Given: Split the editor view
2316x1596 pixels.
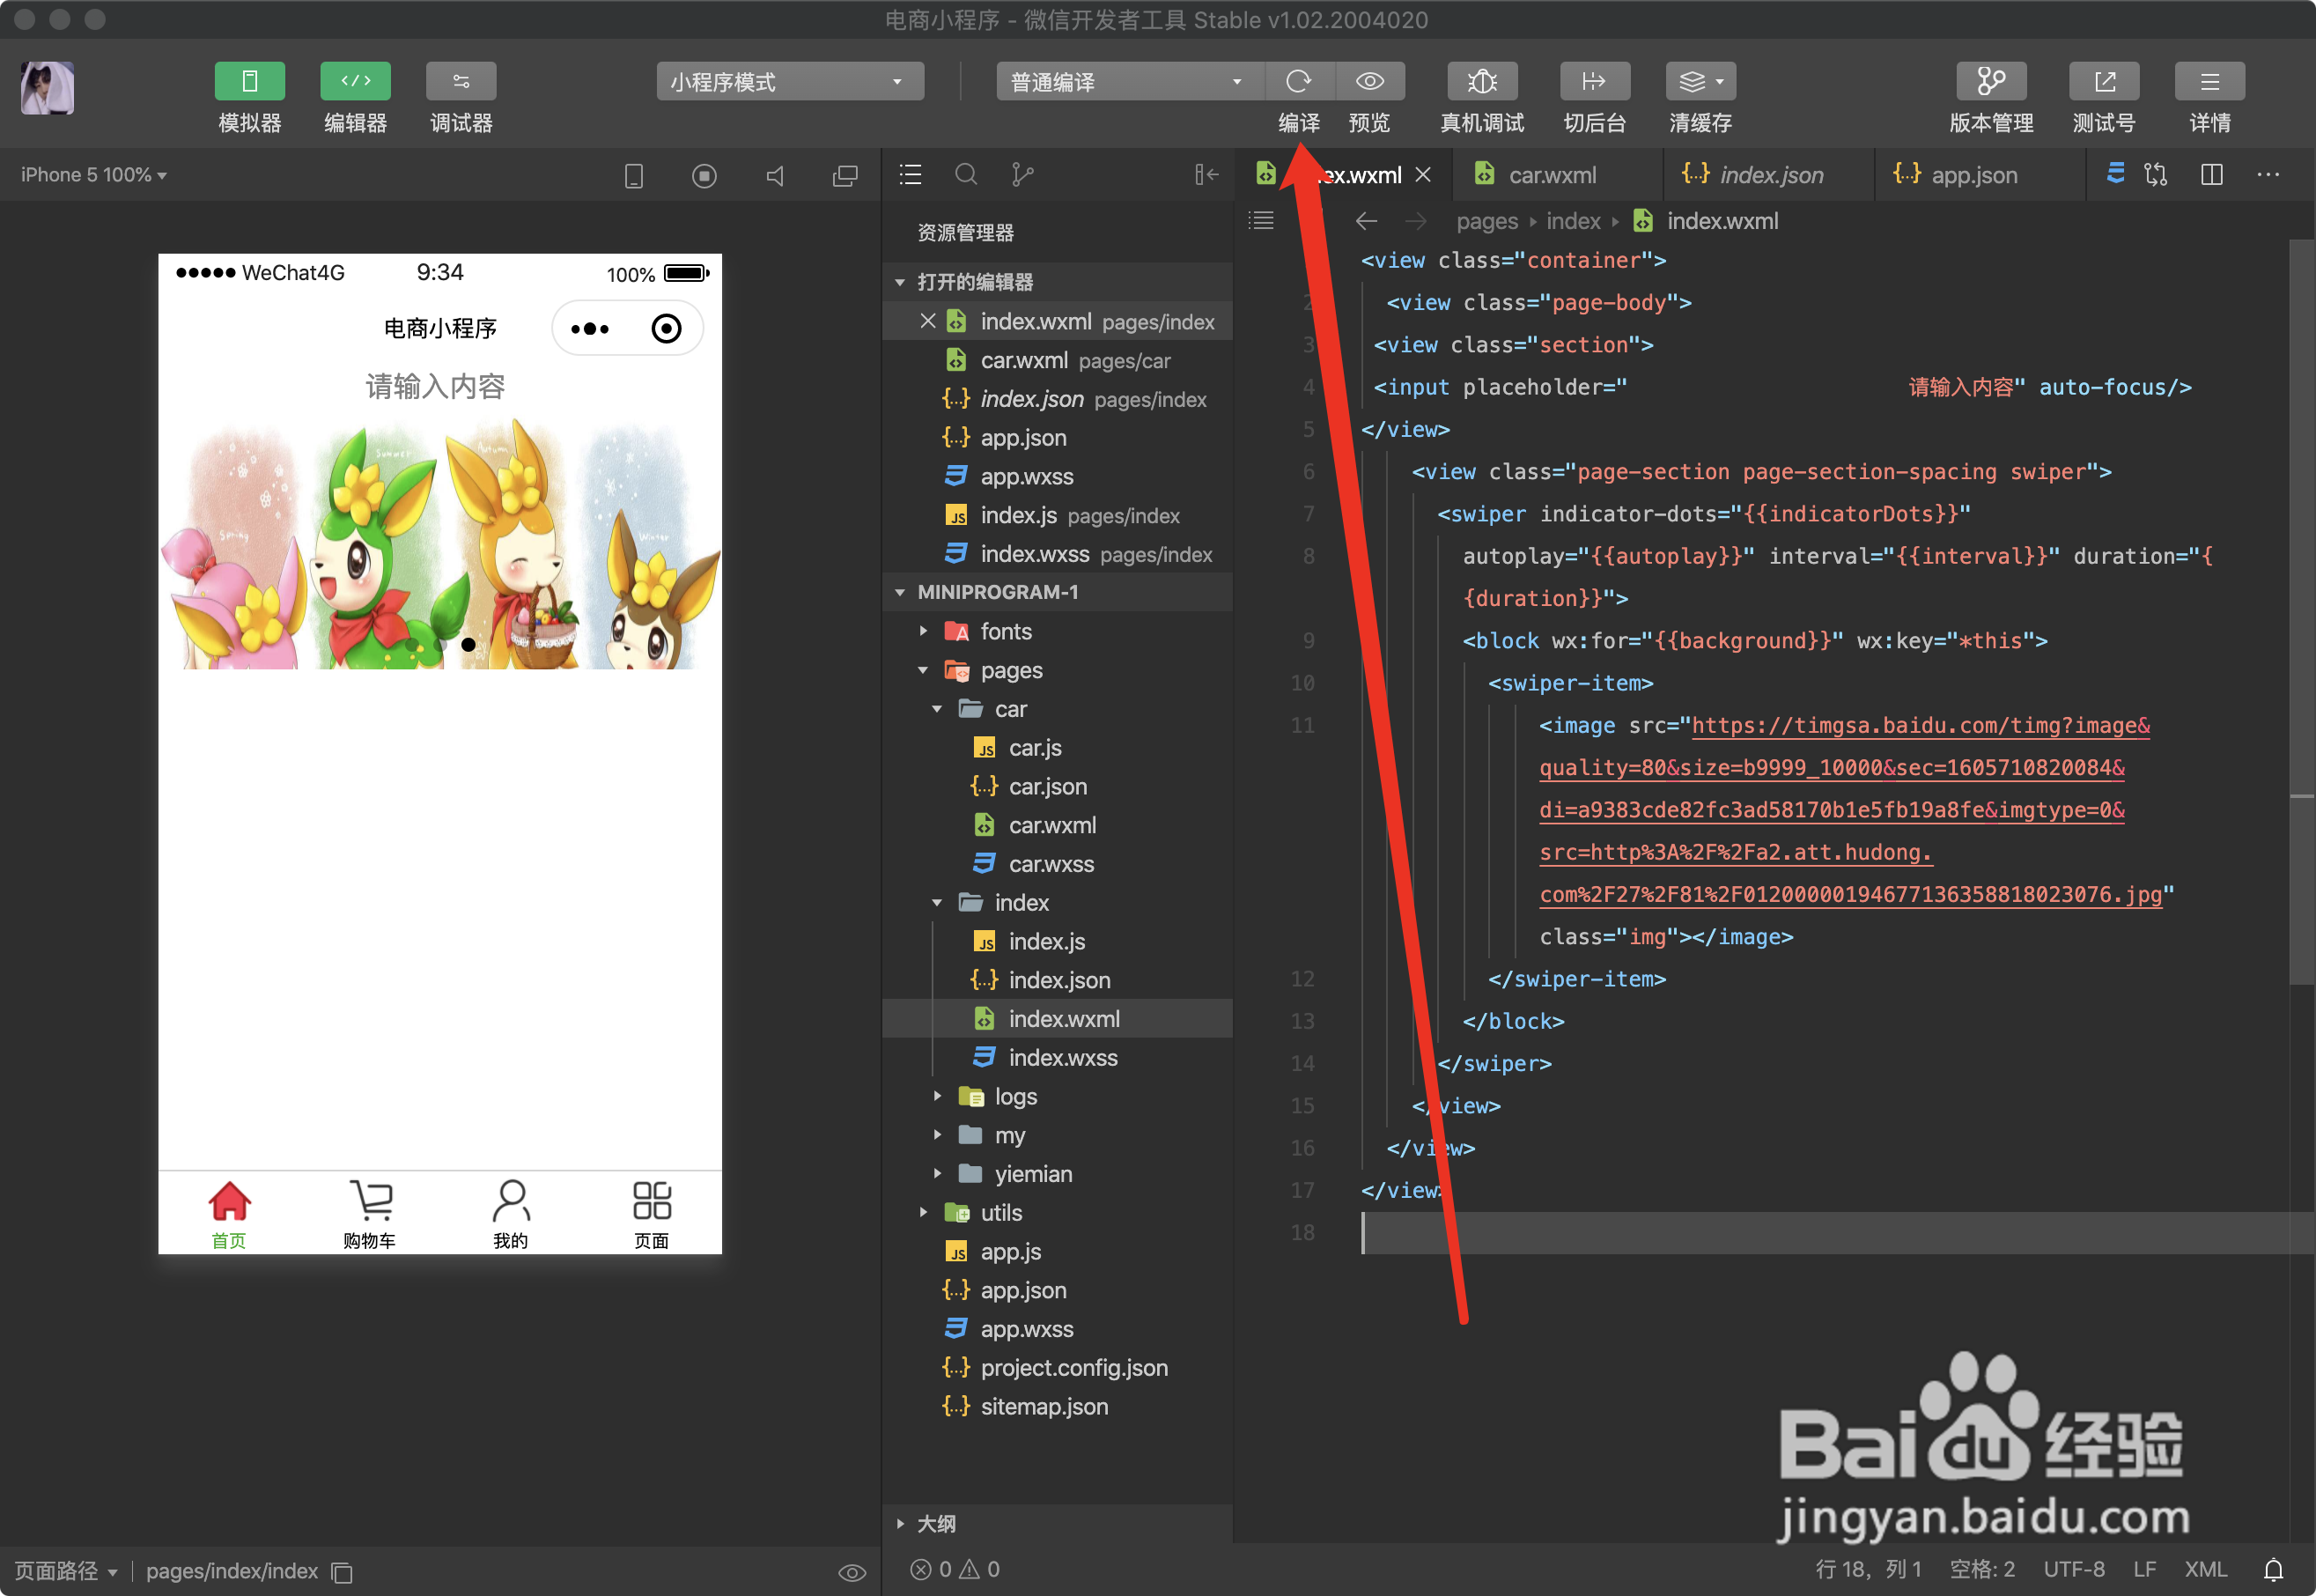Looking at the screenshot, I should pos(2212,175).
